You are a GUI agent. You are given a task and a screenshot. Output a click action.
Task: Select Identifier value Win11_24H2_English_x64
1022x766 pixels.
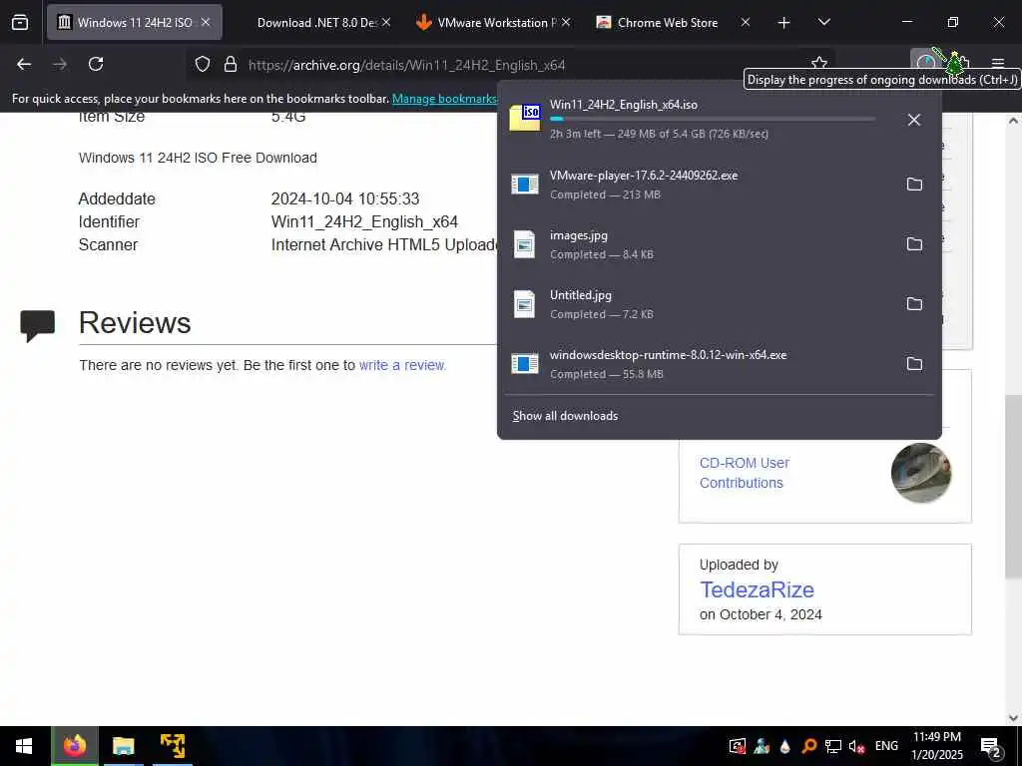click(364, 222)
